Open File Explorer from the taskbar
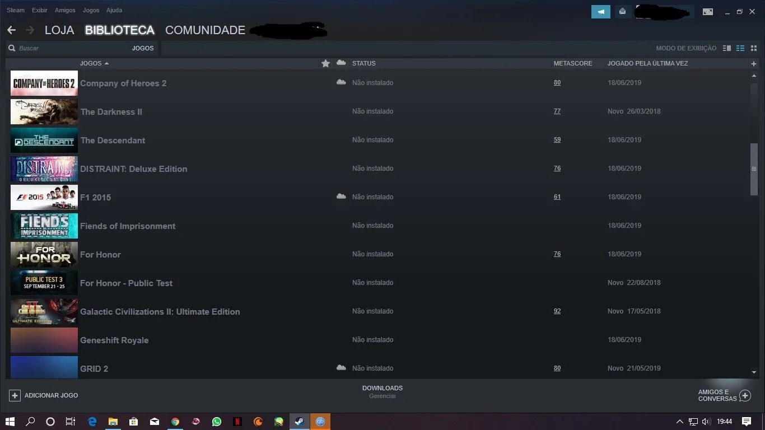Screen dimensions: 765x430 click(x=113, y=422)
